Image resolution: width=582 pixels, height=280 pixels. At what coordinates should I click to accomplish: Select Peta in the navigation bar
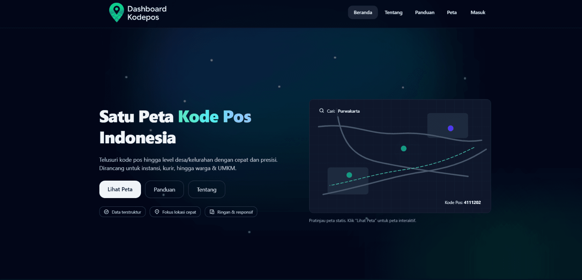tap(452, 13)
